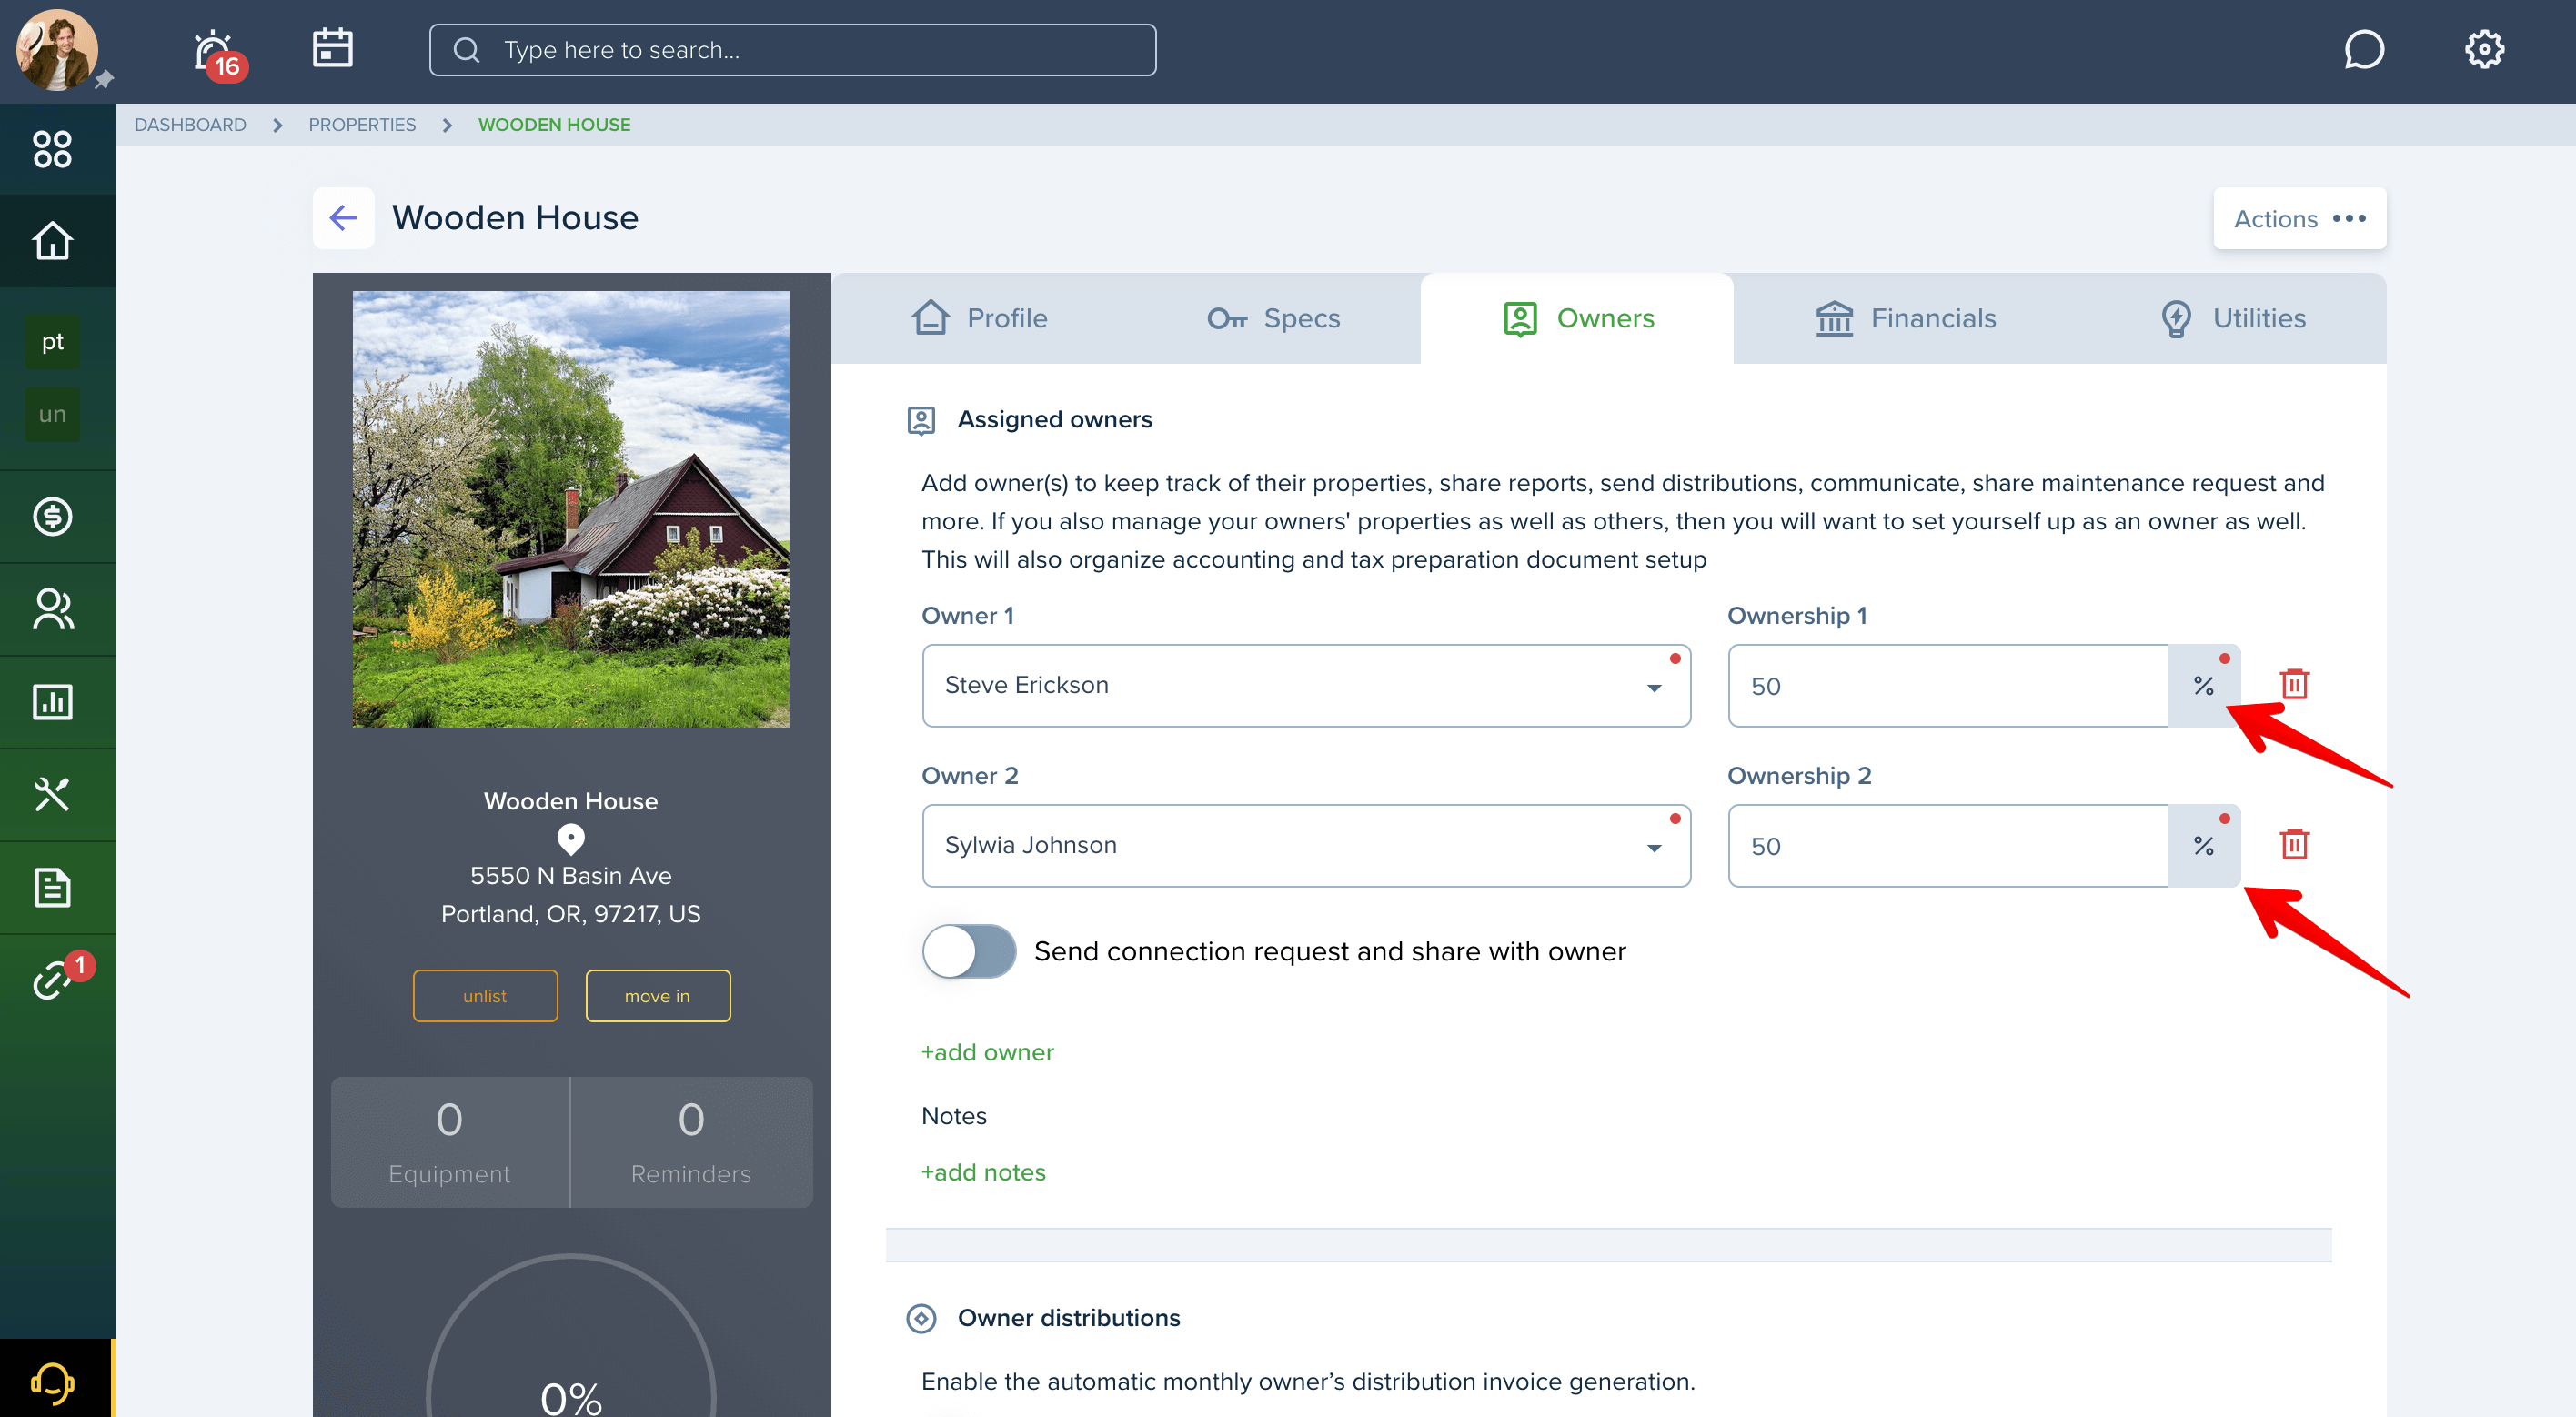Switch to the Profile tab
The height and width of the screenshot is (1417, 2576).
click(x=980, y=318)
